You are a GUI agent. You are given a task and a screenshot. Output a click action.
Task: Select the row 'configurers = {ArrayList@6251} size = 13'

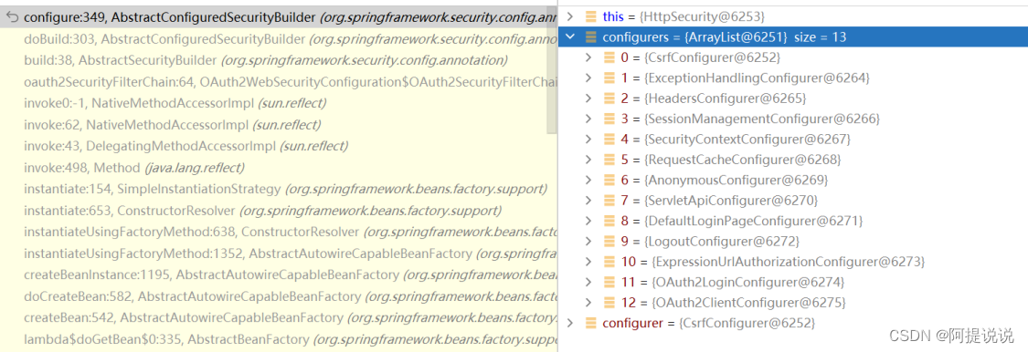[x=793, y=36]
